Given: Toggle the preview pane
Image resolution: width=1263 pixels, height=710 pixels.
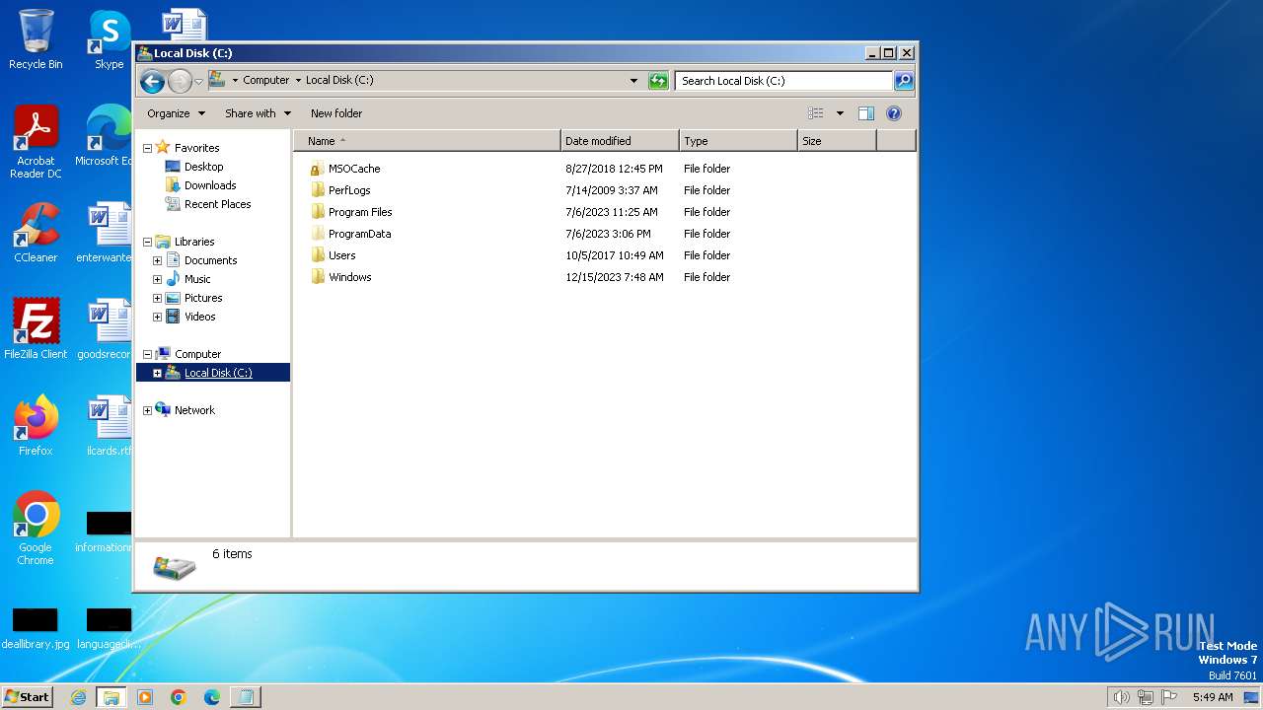Looking at the screenshot, I should (x=865, y=113).
